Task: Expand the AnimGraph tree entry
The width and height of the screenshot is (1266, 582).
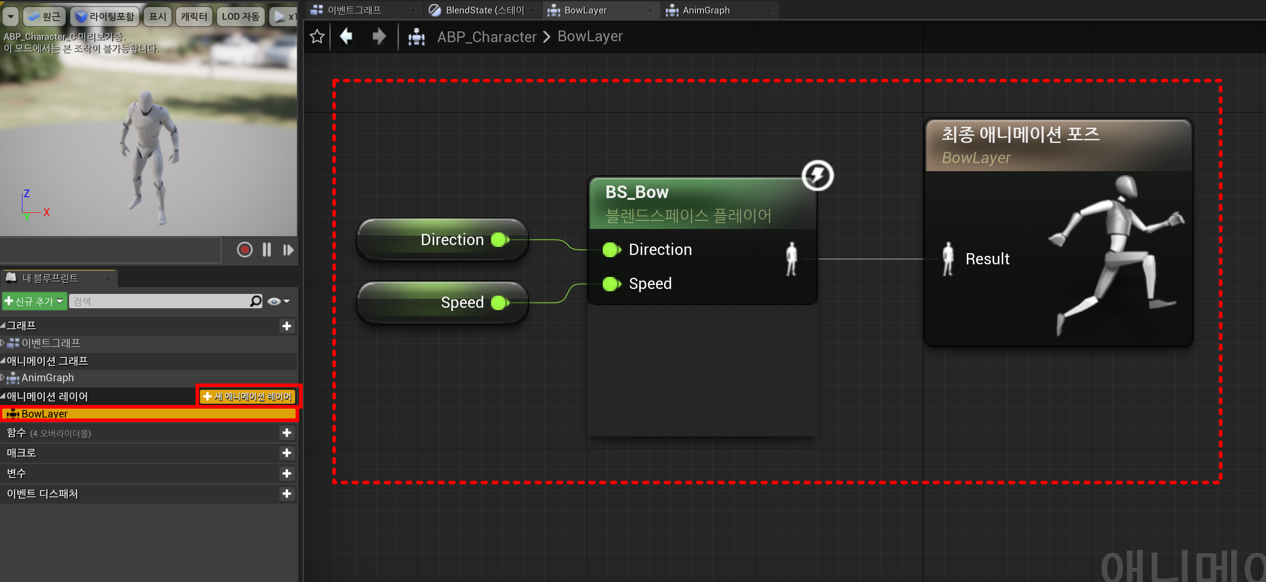Action: click(x=3, y=378)
